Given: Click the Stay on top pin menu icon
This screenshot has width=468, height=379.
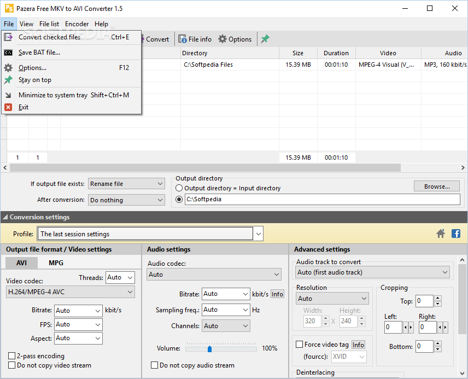Looking at the screenshot, I should coord(8,80).
